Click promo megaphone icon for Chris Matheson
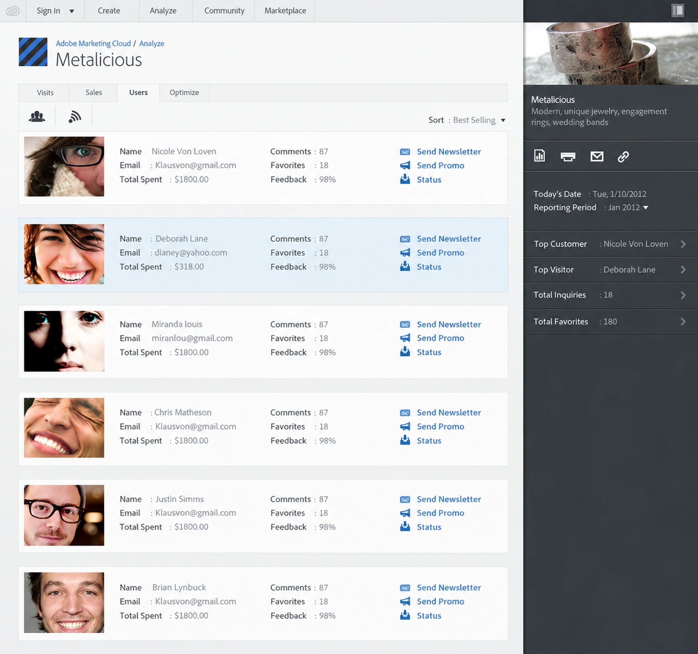This screenshot has height=654, width=698. point(405,426)
